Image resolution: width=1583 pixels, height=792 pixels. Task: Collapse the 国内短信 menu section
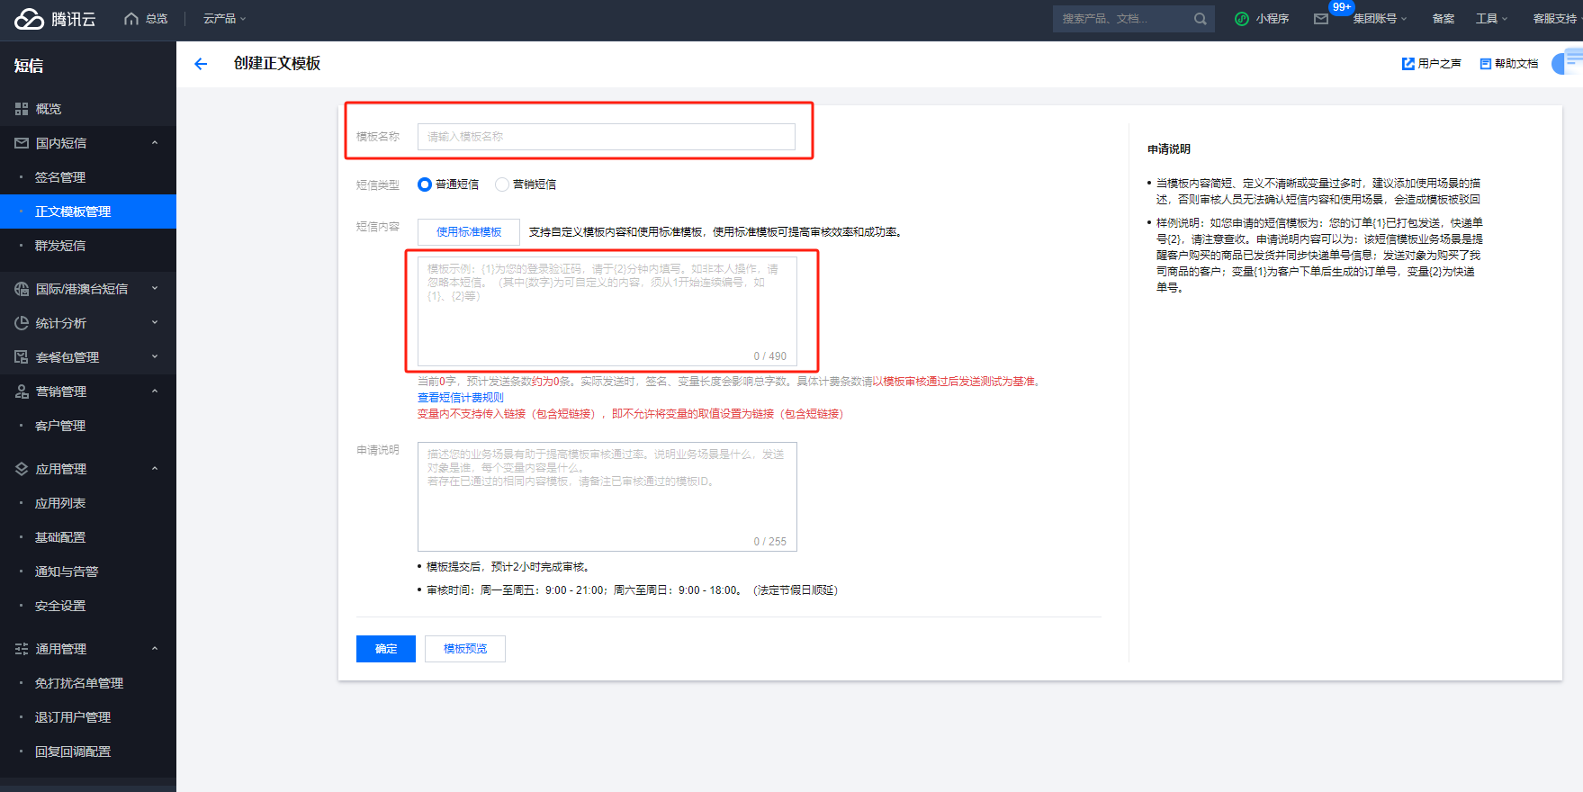pos(155,143)
